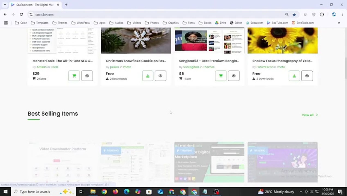Open the tab search dropdown arrow
347x196 pixels.
(5, 5)
